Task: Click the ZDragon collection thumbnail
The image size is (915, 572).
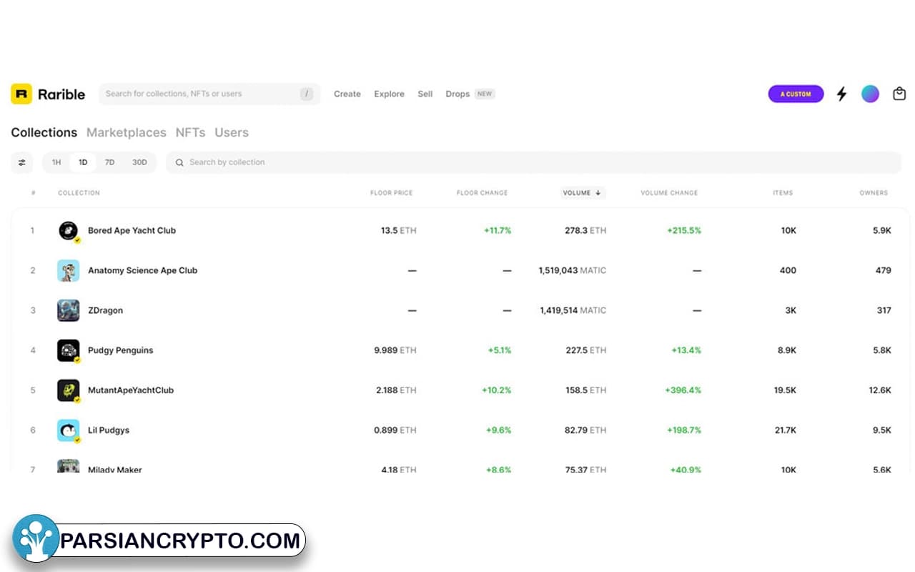Action: (68, 310)
